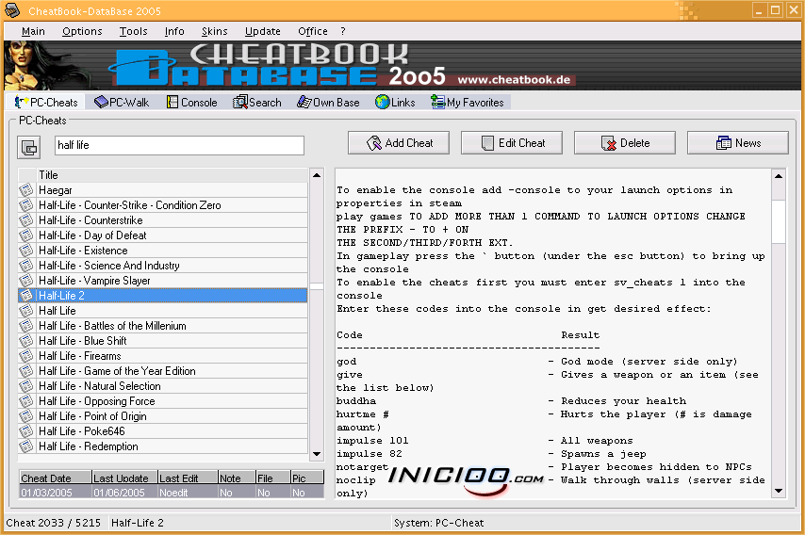Select Half Life - Battles of the Millenium

pyautogui.click(x=172, y=326)
